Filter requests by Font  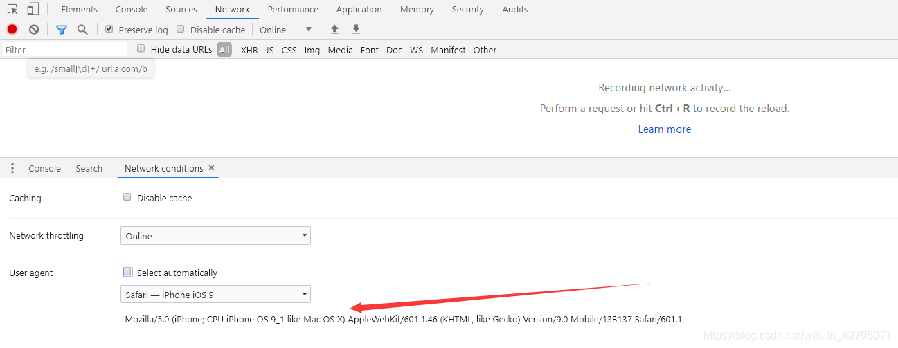coord(370,50)
